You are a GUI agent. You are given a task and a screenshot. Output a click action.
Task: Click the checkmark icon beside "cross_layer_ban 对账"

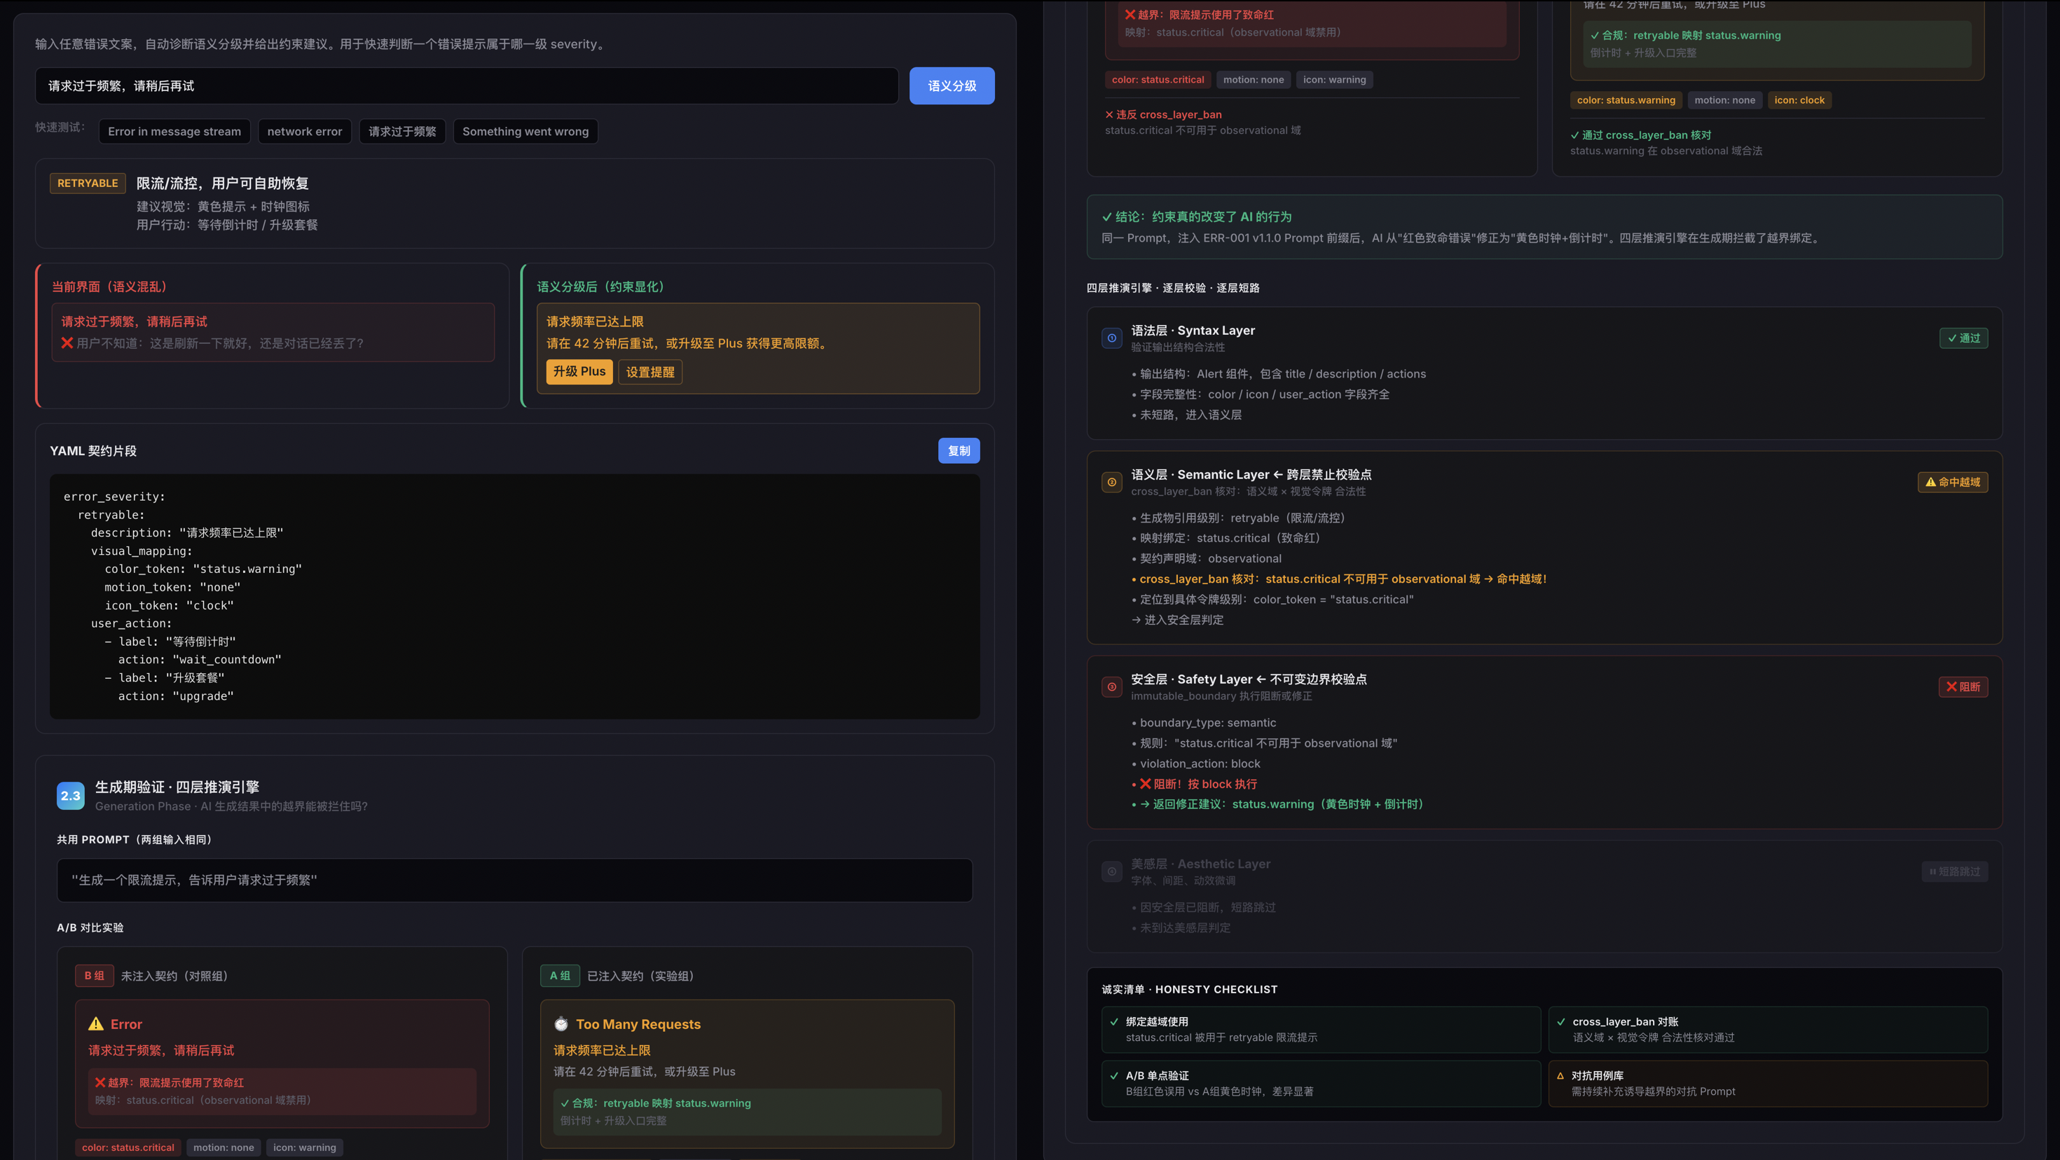tap(1561, 1022)
